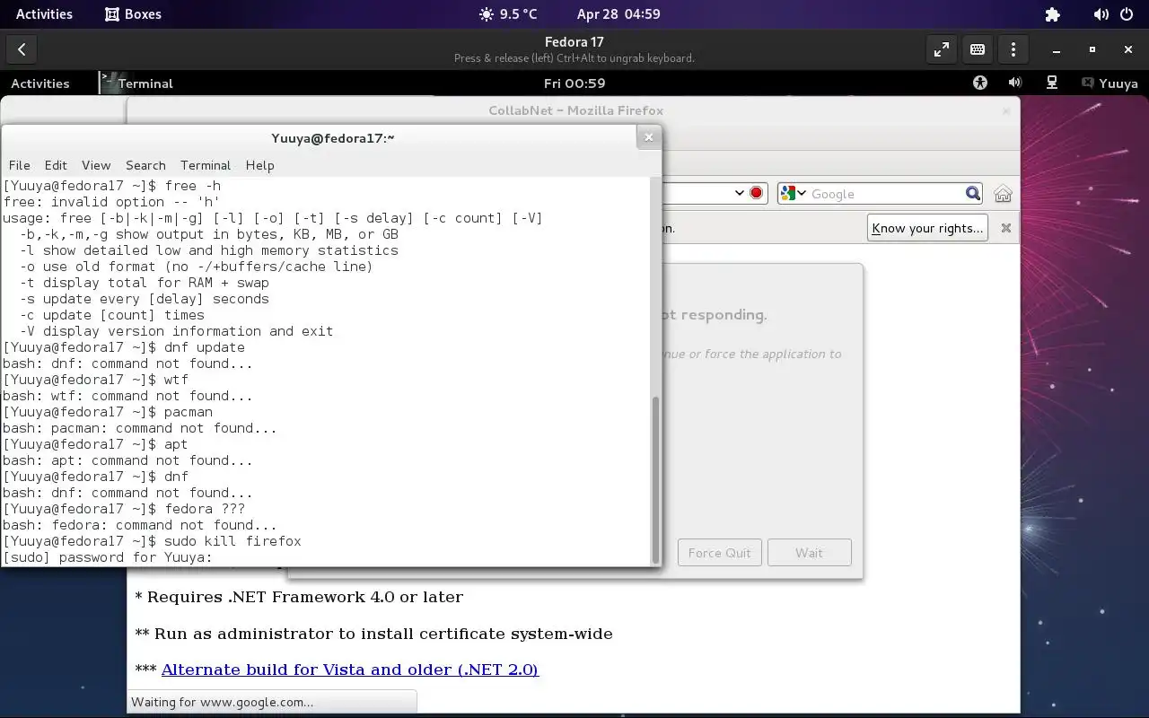Open the Terminal Edit menu
The width and height of the screenshot is (1149, 718).
pos(56,165)
